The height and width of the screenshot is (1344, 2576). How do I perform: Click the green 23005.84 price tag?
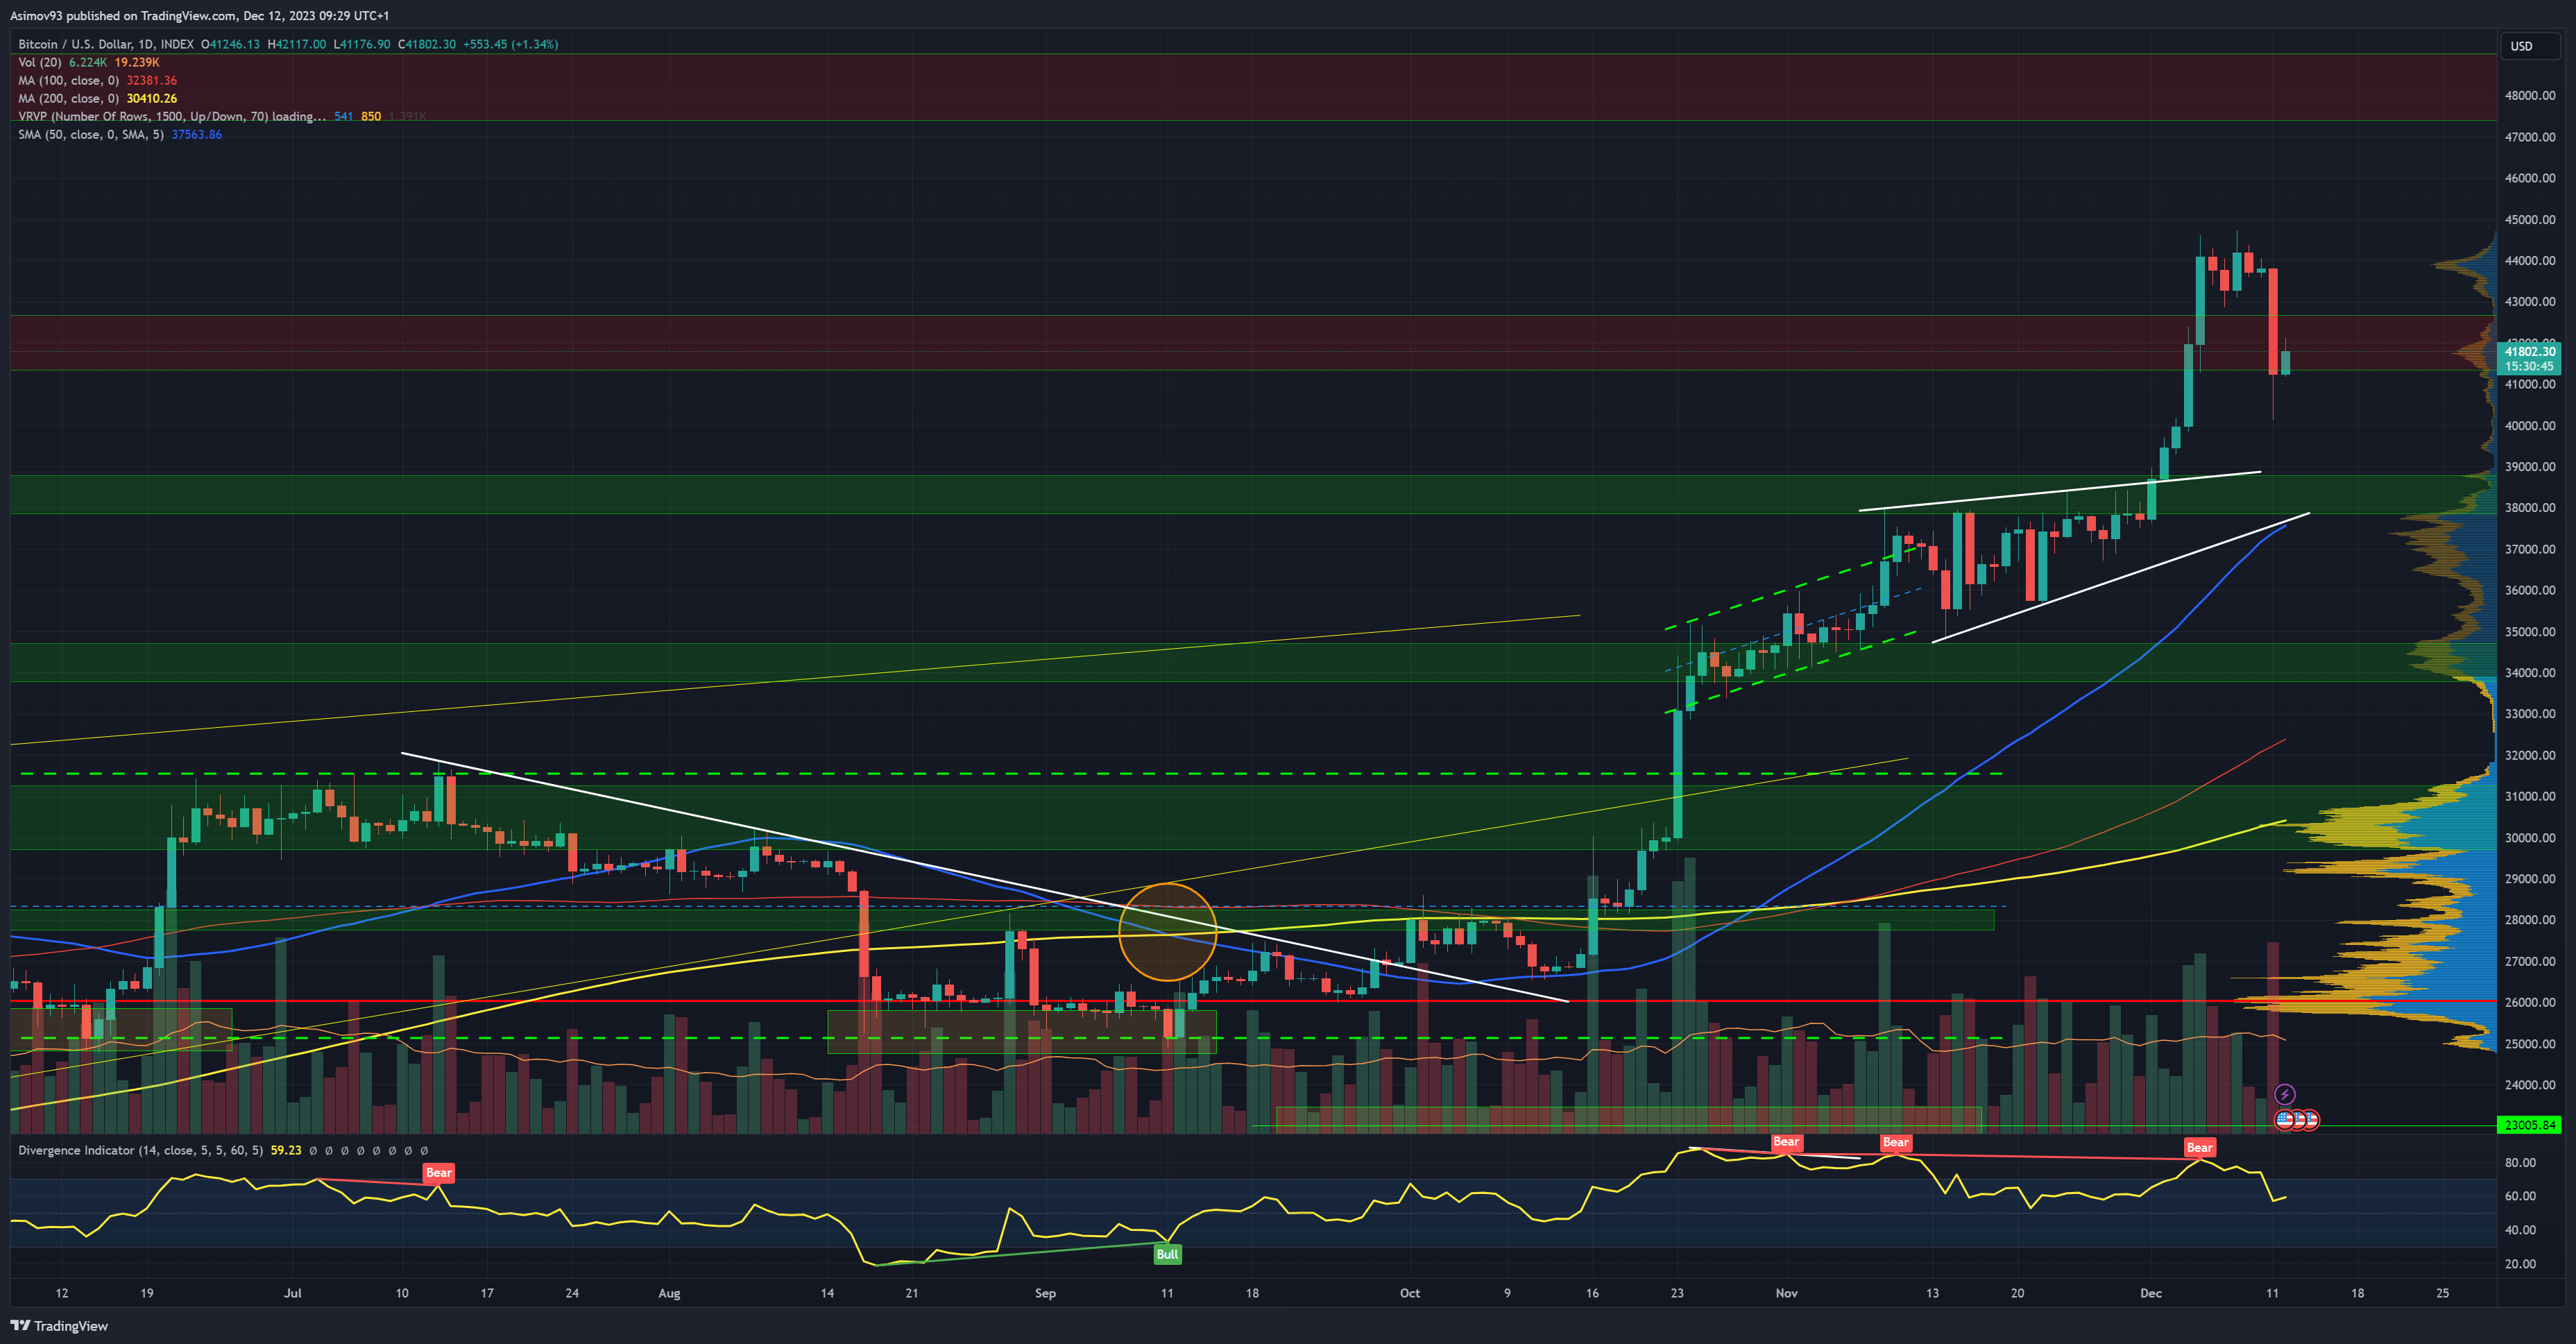tap(2529, 1125)
